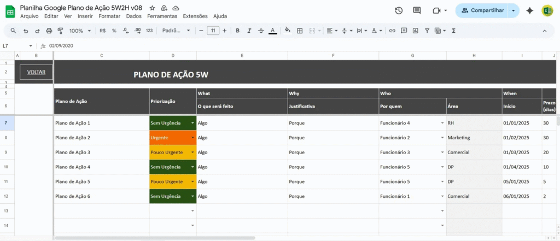Open the comments panel icon
The height and width of the screenshot is (241, 560).
[x=417, y=10]
